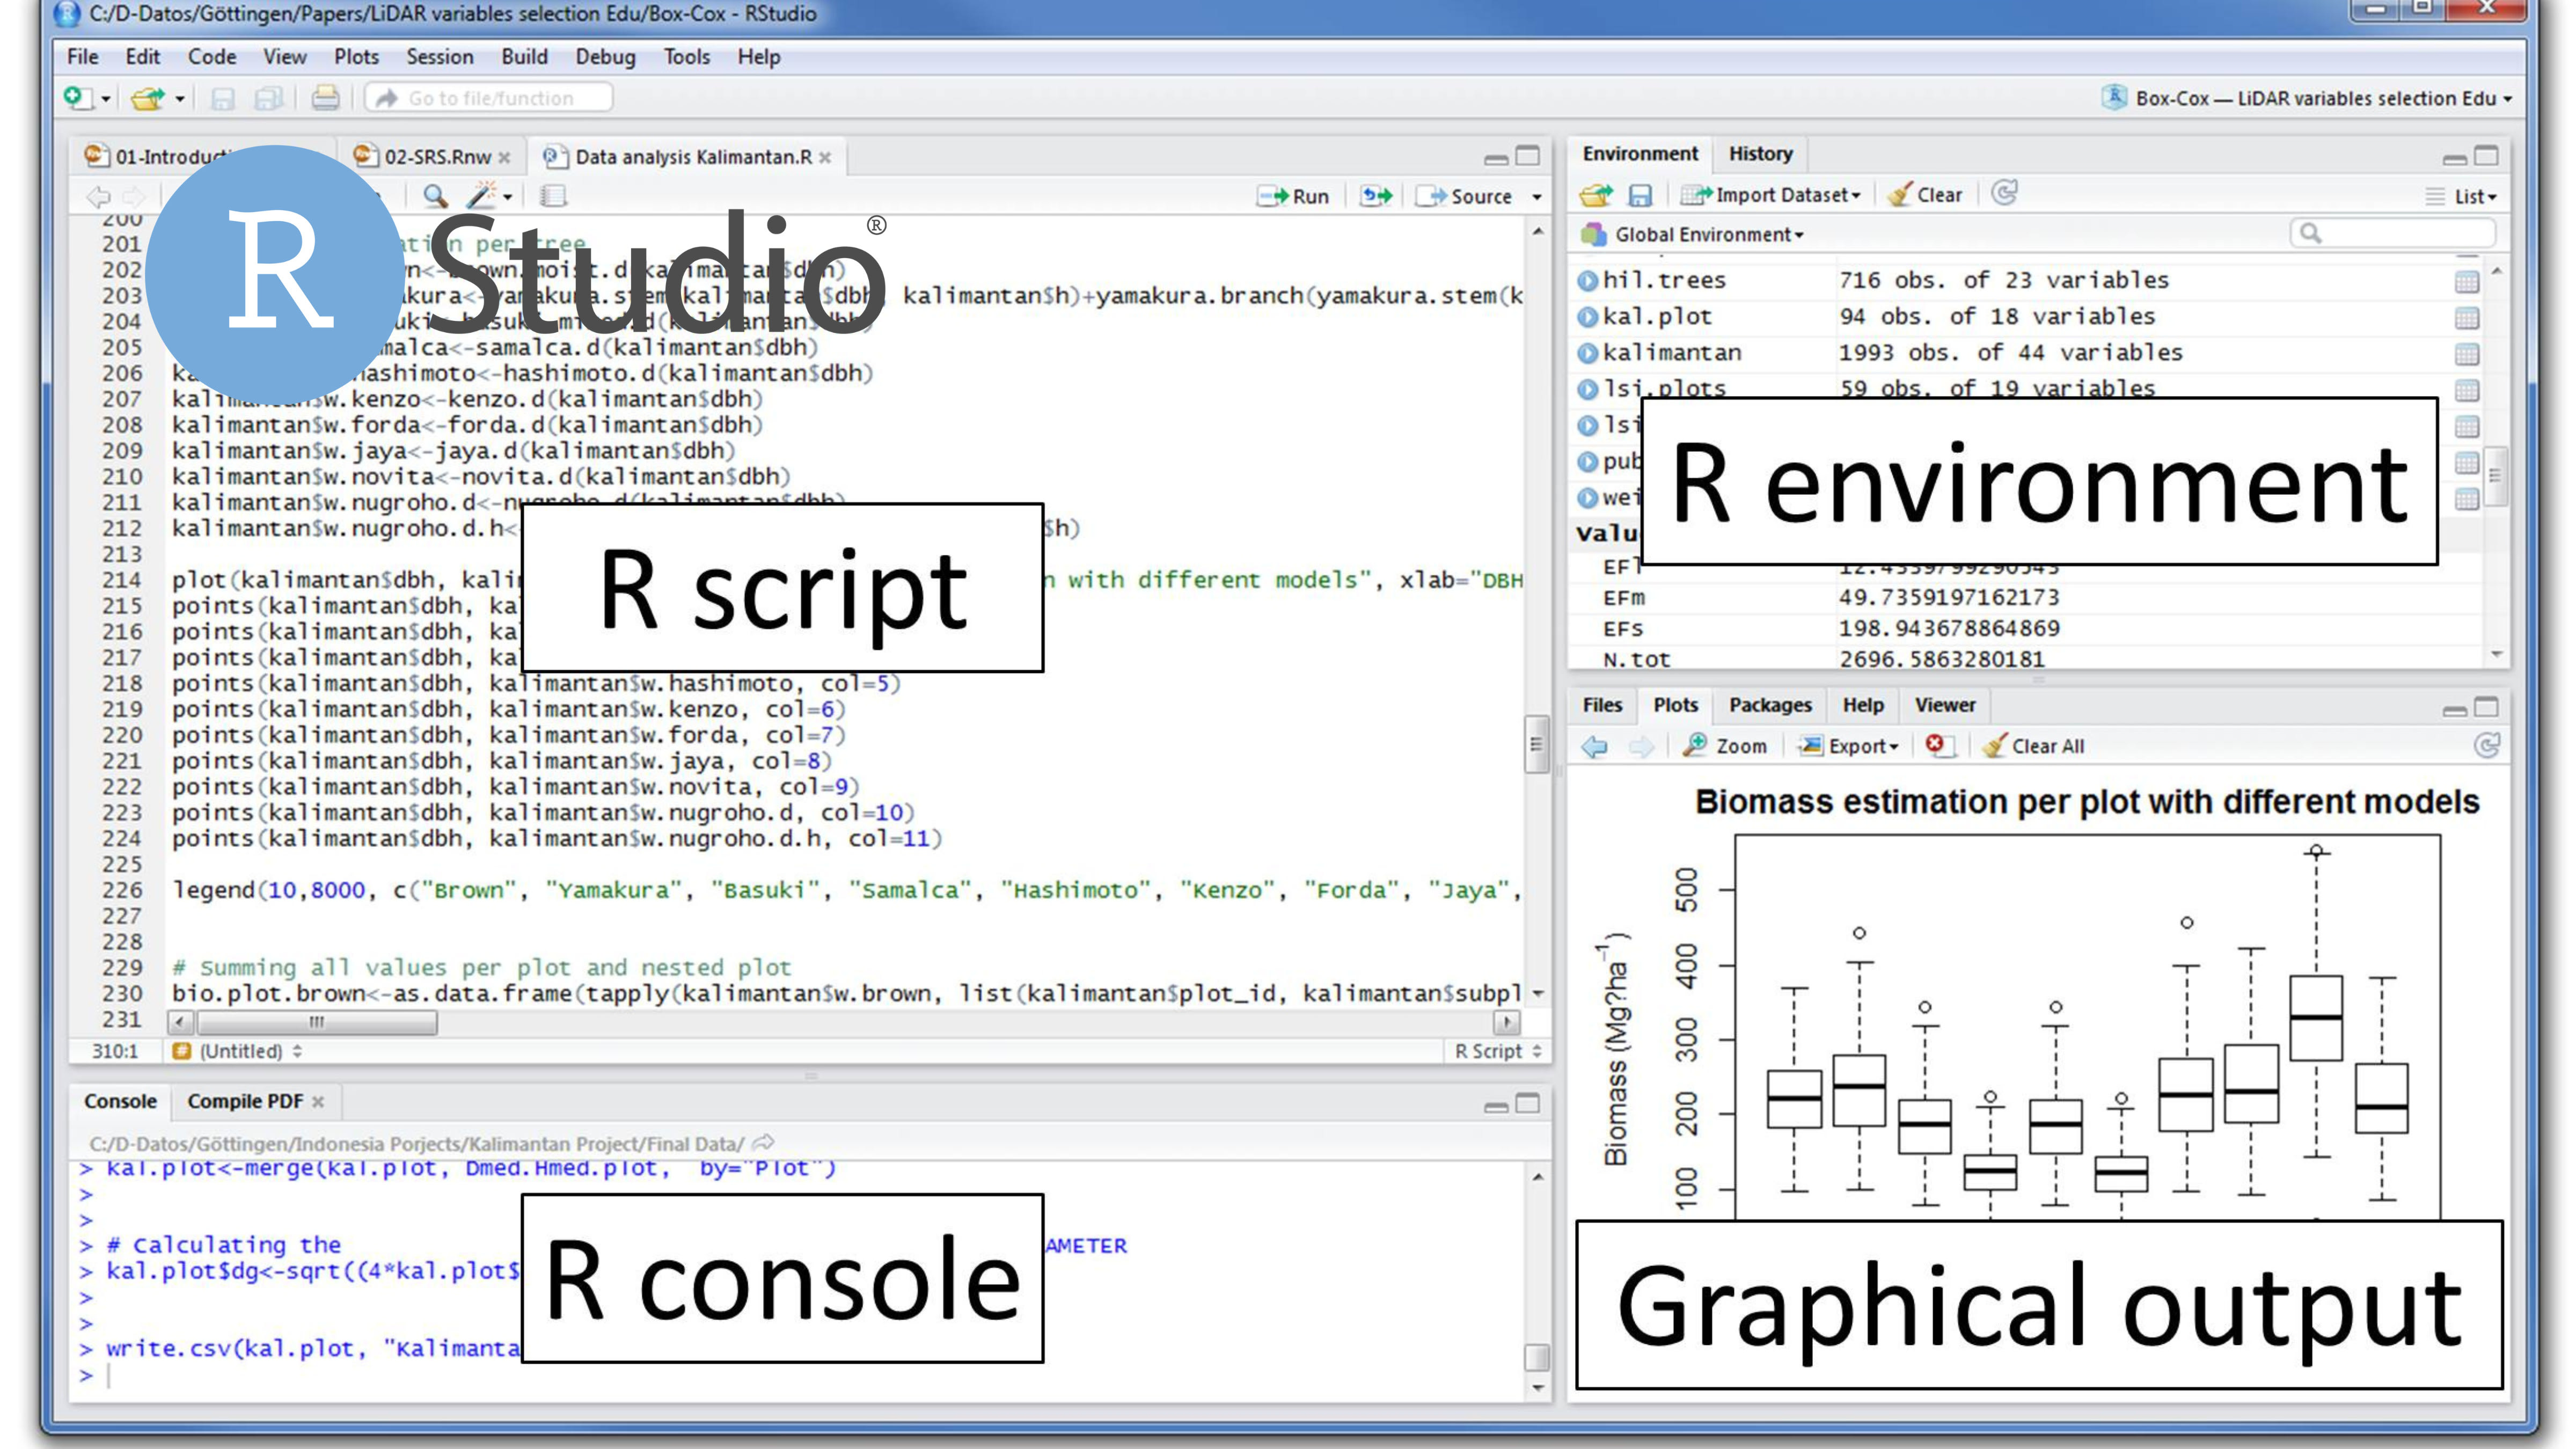Go to next plot with forward arrow
The width and height of the screenshot is (2576, 1449).
click(x=1641, y=746)
